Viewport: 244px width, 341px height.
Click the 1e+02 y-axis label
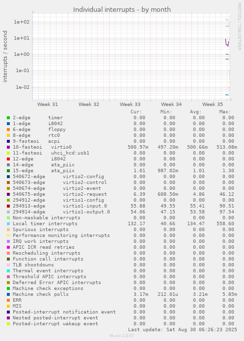pyautogui.click(x=21, y=22)
